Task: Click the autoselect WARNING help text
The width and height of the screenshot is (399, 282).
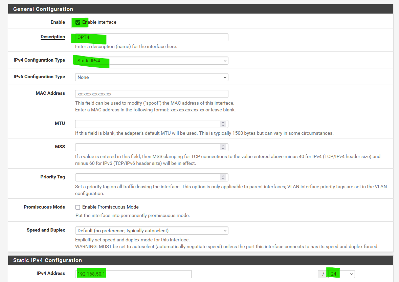Action: pyautogui.click(x=227, y=246)
